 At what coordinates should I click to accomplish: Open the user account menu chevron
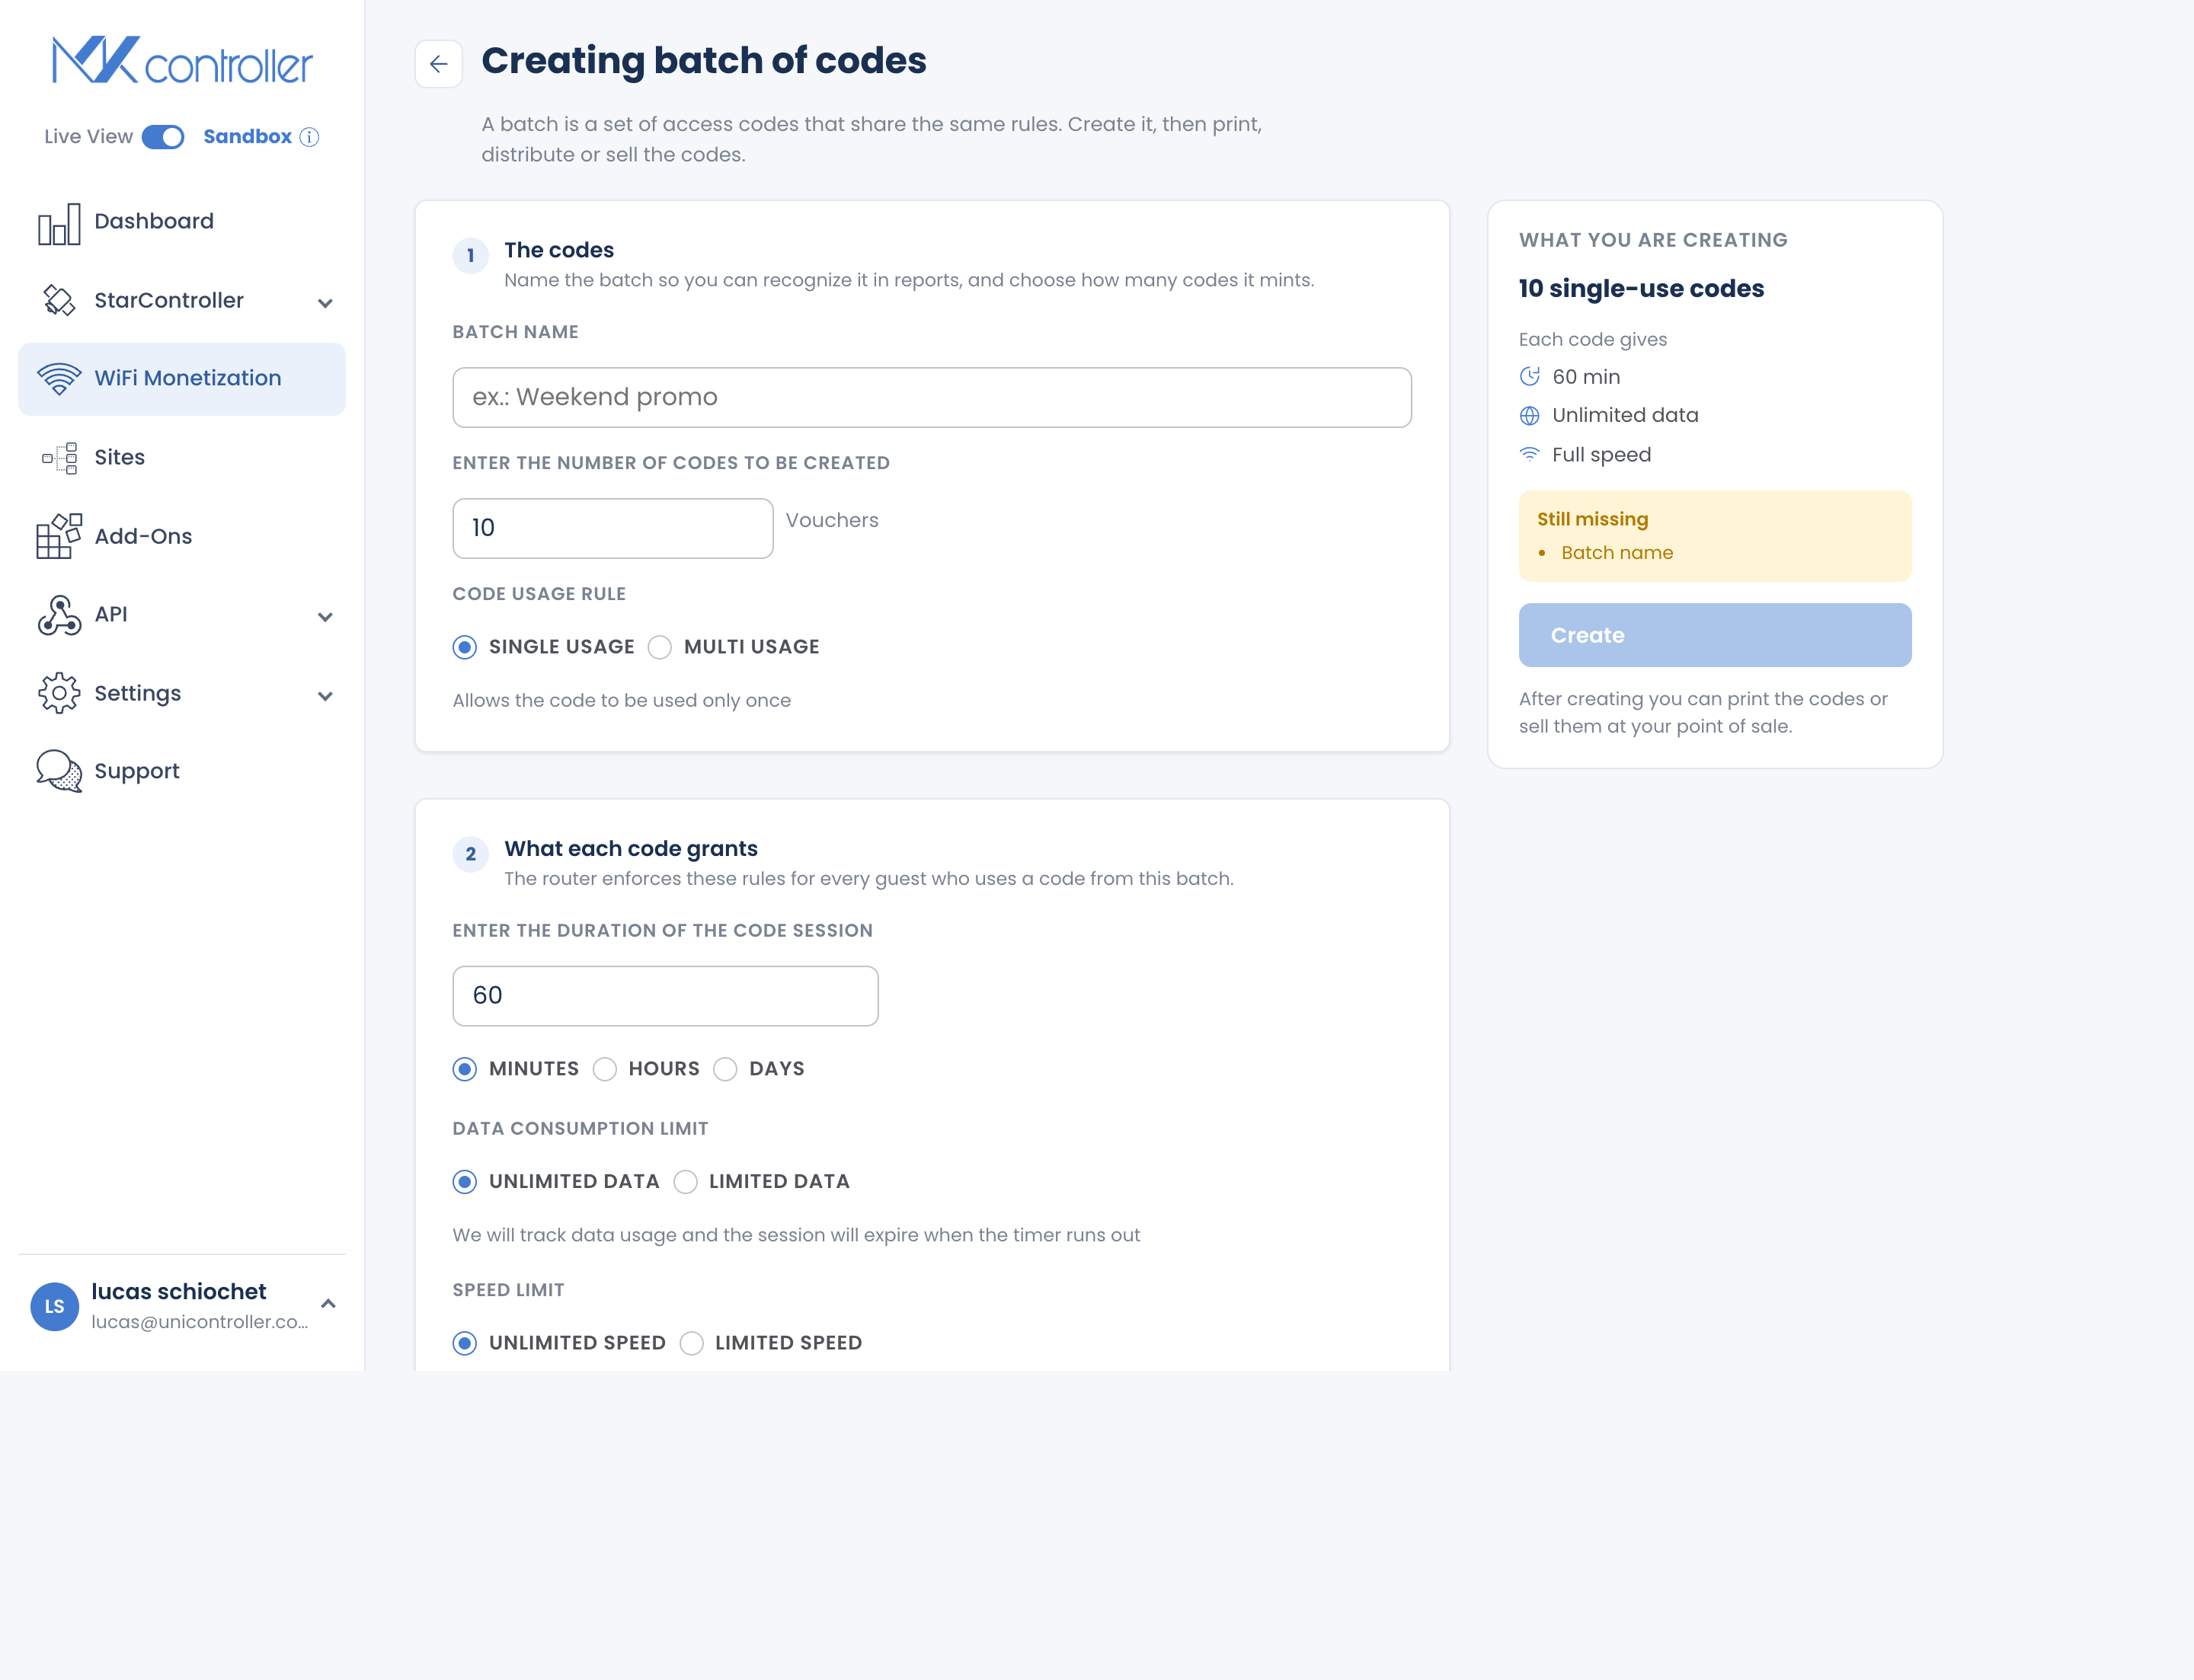coord(328,1304)
